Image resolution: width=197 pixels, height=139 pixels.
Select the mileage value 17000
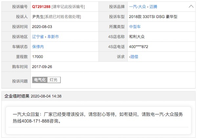37,57
